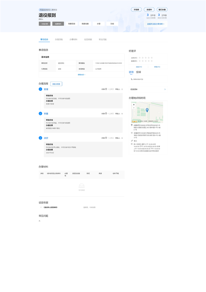Click the map zoom in plus button
206x292 pixels.
coord(134,105)
